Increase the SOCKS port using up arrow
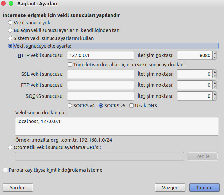Image resolution: width=224 pixels, height=195 pixels. (215, 94)
